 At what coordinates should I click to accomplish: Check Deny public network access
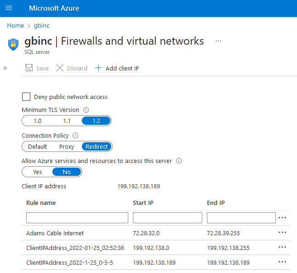click(26, 97)
